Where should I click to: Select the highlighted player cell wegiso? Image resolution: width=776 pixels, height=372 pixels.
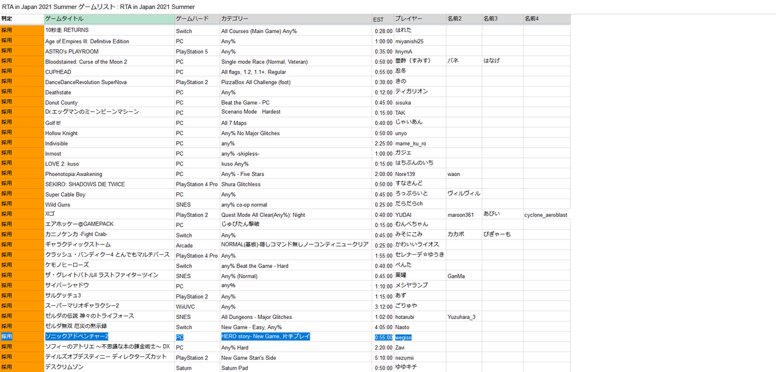click(x=419, y=337)
